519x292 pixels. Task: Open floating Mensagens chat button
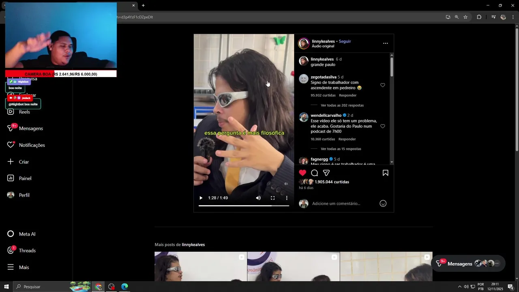tap(468, 264)
